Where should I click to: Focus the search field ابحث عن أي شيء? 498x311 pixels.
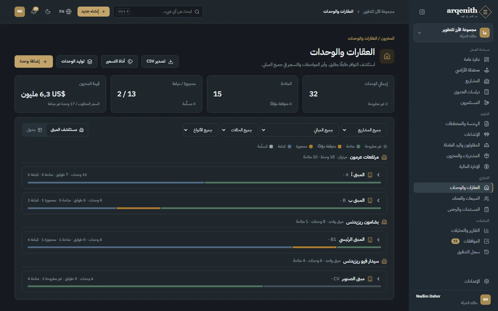[158, 11]
